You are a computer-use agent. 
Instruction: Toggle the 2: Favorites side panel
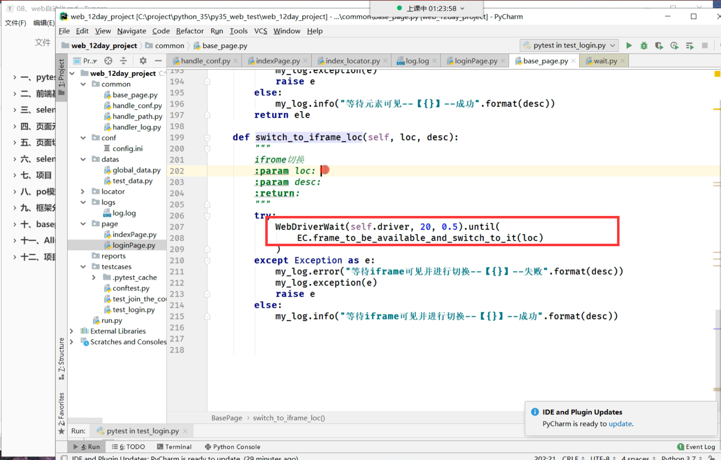[x=62, y=413]
